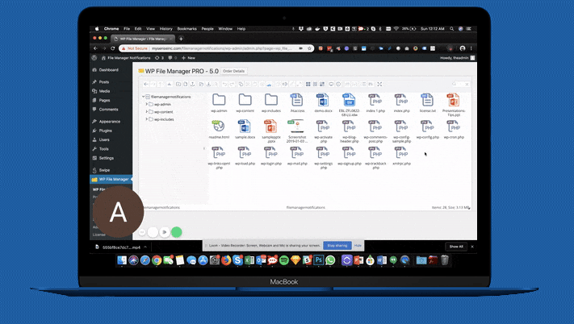The width and height of the screenshot is (574, 324).
Task: Open the downloaded mp4 file options chevron
Action: [145, 247]
